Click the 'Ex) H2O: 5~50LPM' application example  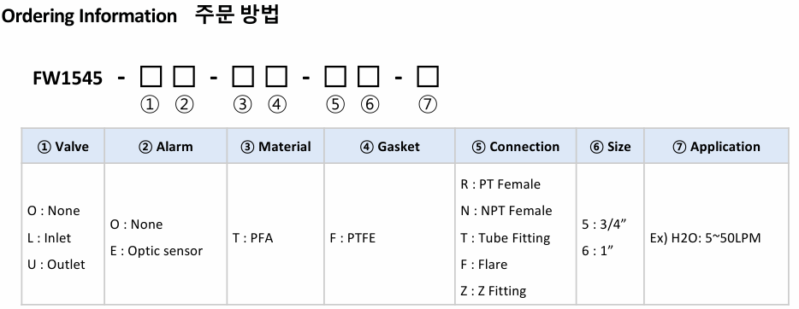click(705, 238)
